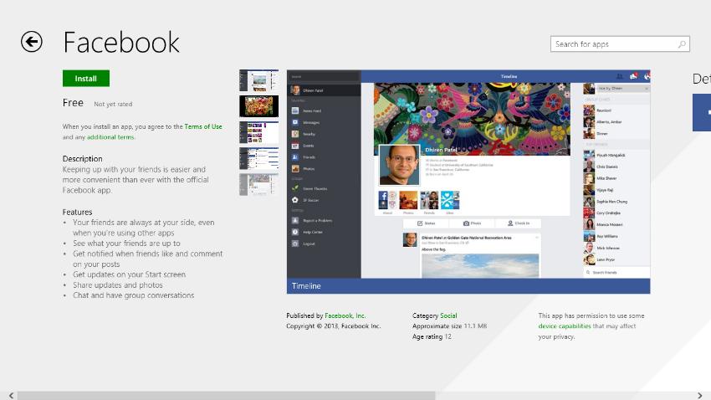Select the second thumbnail with the flower photo
This screenshot has height=400, width=711.
pos(259,106)
